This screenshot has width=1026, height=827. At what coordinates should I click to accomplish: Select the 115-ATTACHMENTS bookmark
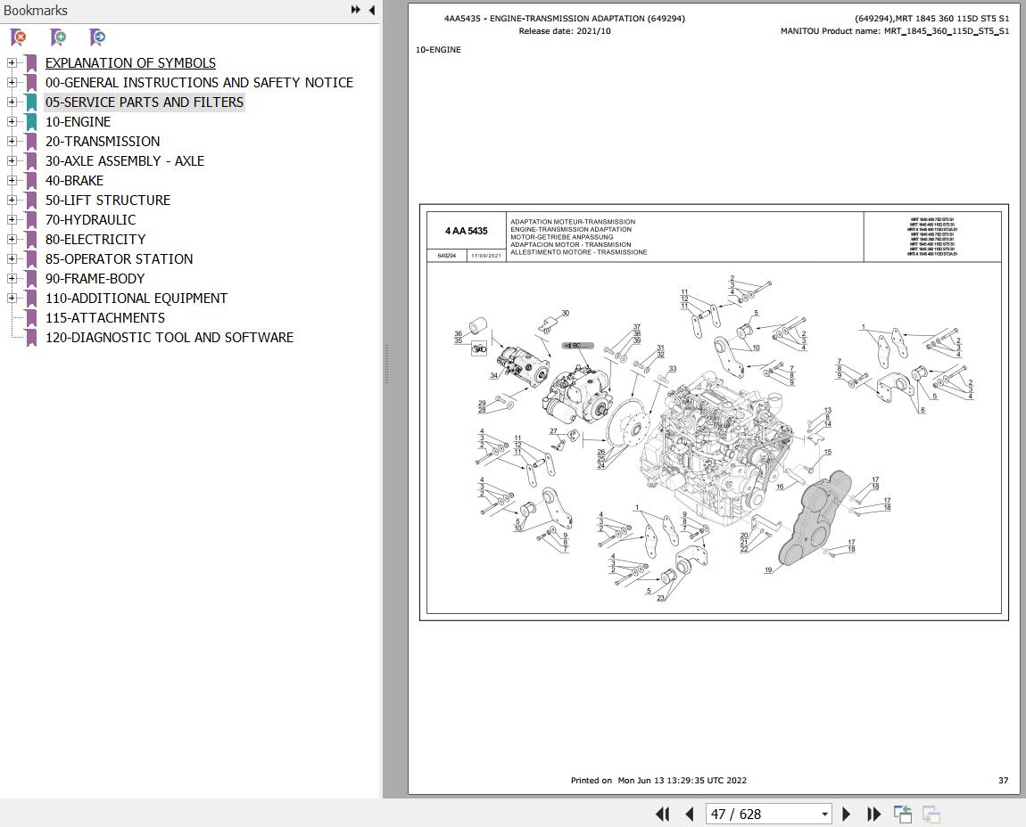pos(104,318)
